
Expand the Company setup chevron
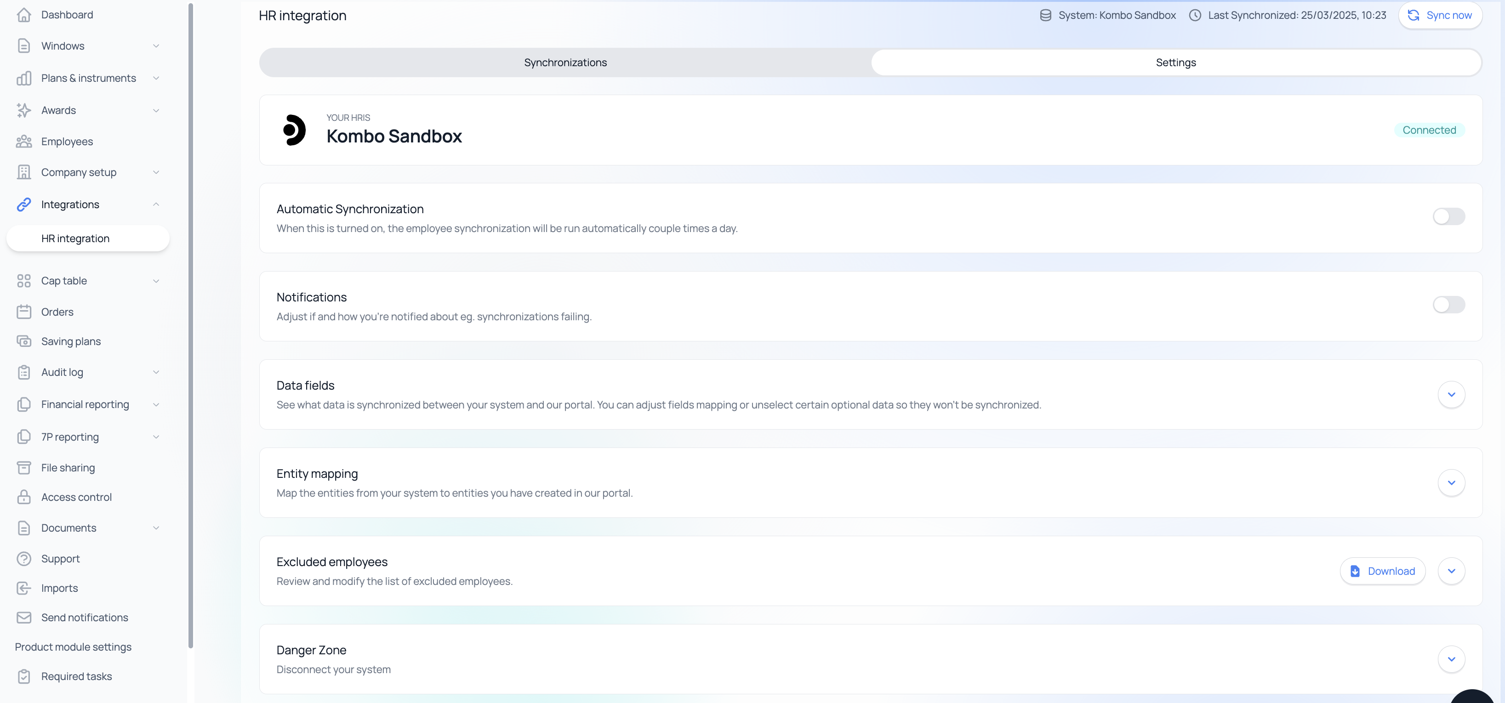(156, 172)
